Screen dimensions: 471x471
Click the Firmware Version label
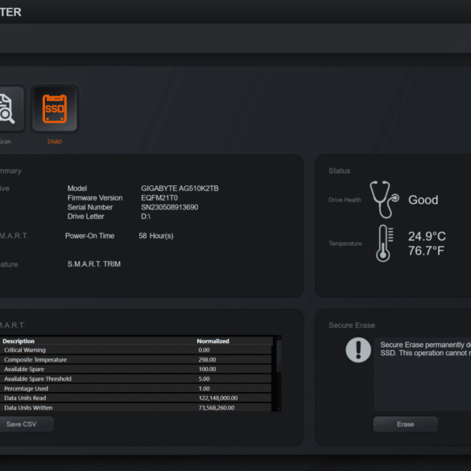click(x=95, y=197)
